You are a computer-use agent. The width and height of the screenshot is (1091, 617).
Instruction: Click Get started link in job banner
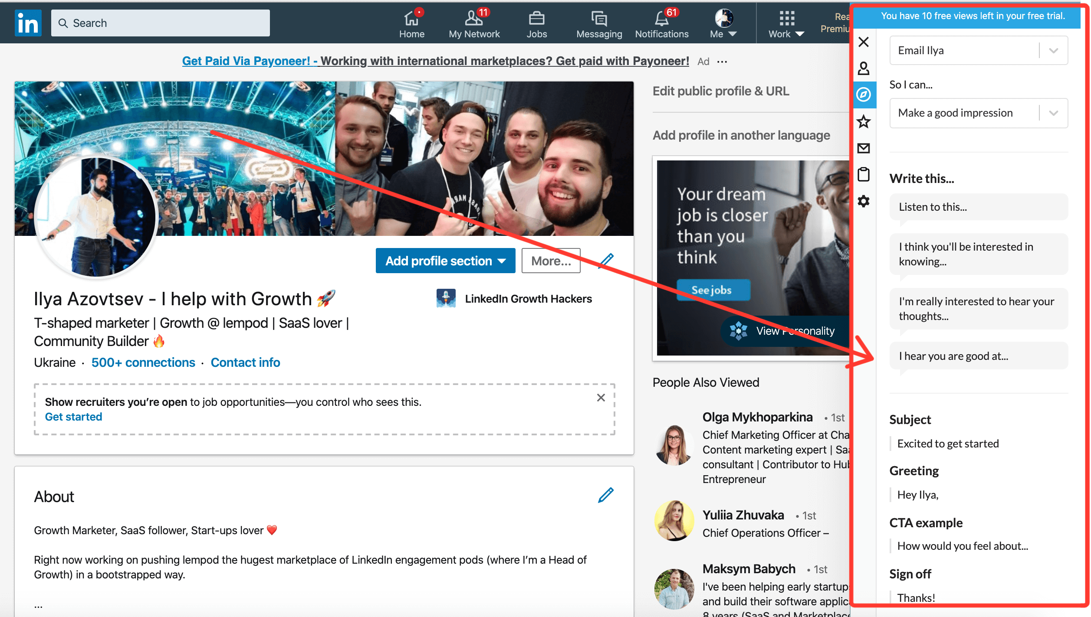coord(72,416)
